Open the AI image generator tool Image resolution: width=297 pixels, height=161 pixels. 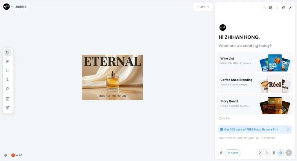[8, 99]
